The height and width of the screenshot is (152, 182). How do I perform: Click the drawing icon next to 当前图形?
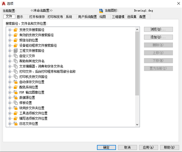[x=101, y=11]
